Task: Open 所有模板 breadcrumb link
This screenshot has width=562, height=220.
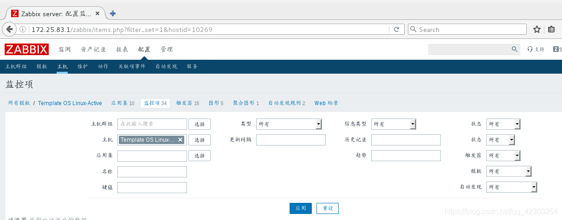Action: click(19, 103)
